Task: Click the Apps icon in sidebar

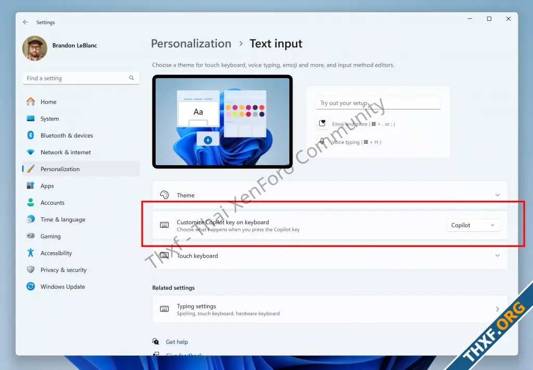Action: click(x=31, y=186)
